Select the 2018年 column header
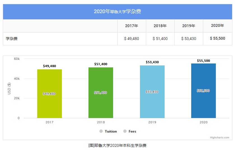This screenshot has height=151, width=236. [160, 26]
